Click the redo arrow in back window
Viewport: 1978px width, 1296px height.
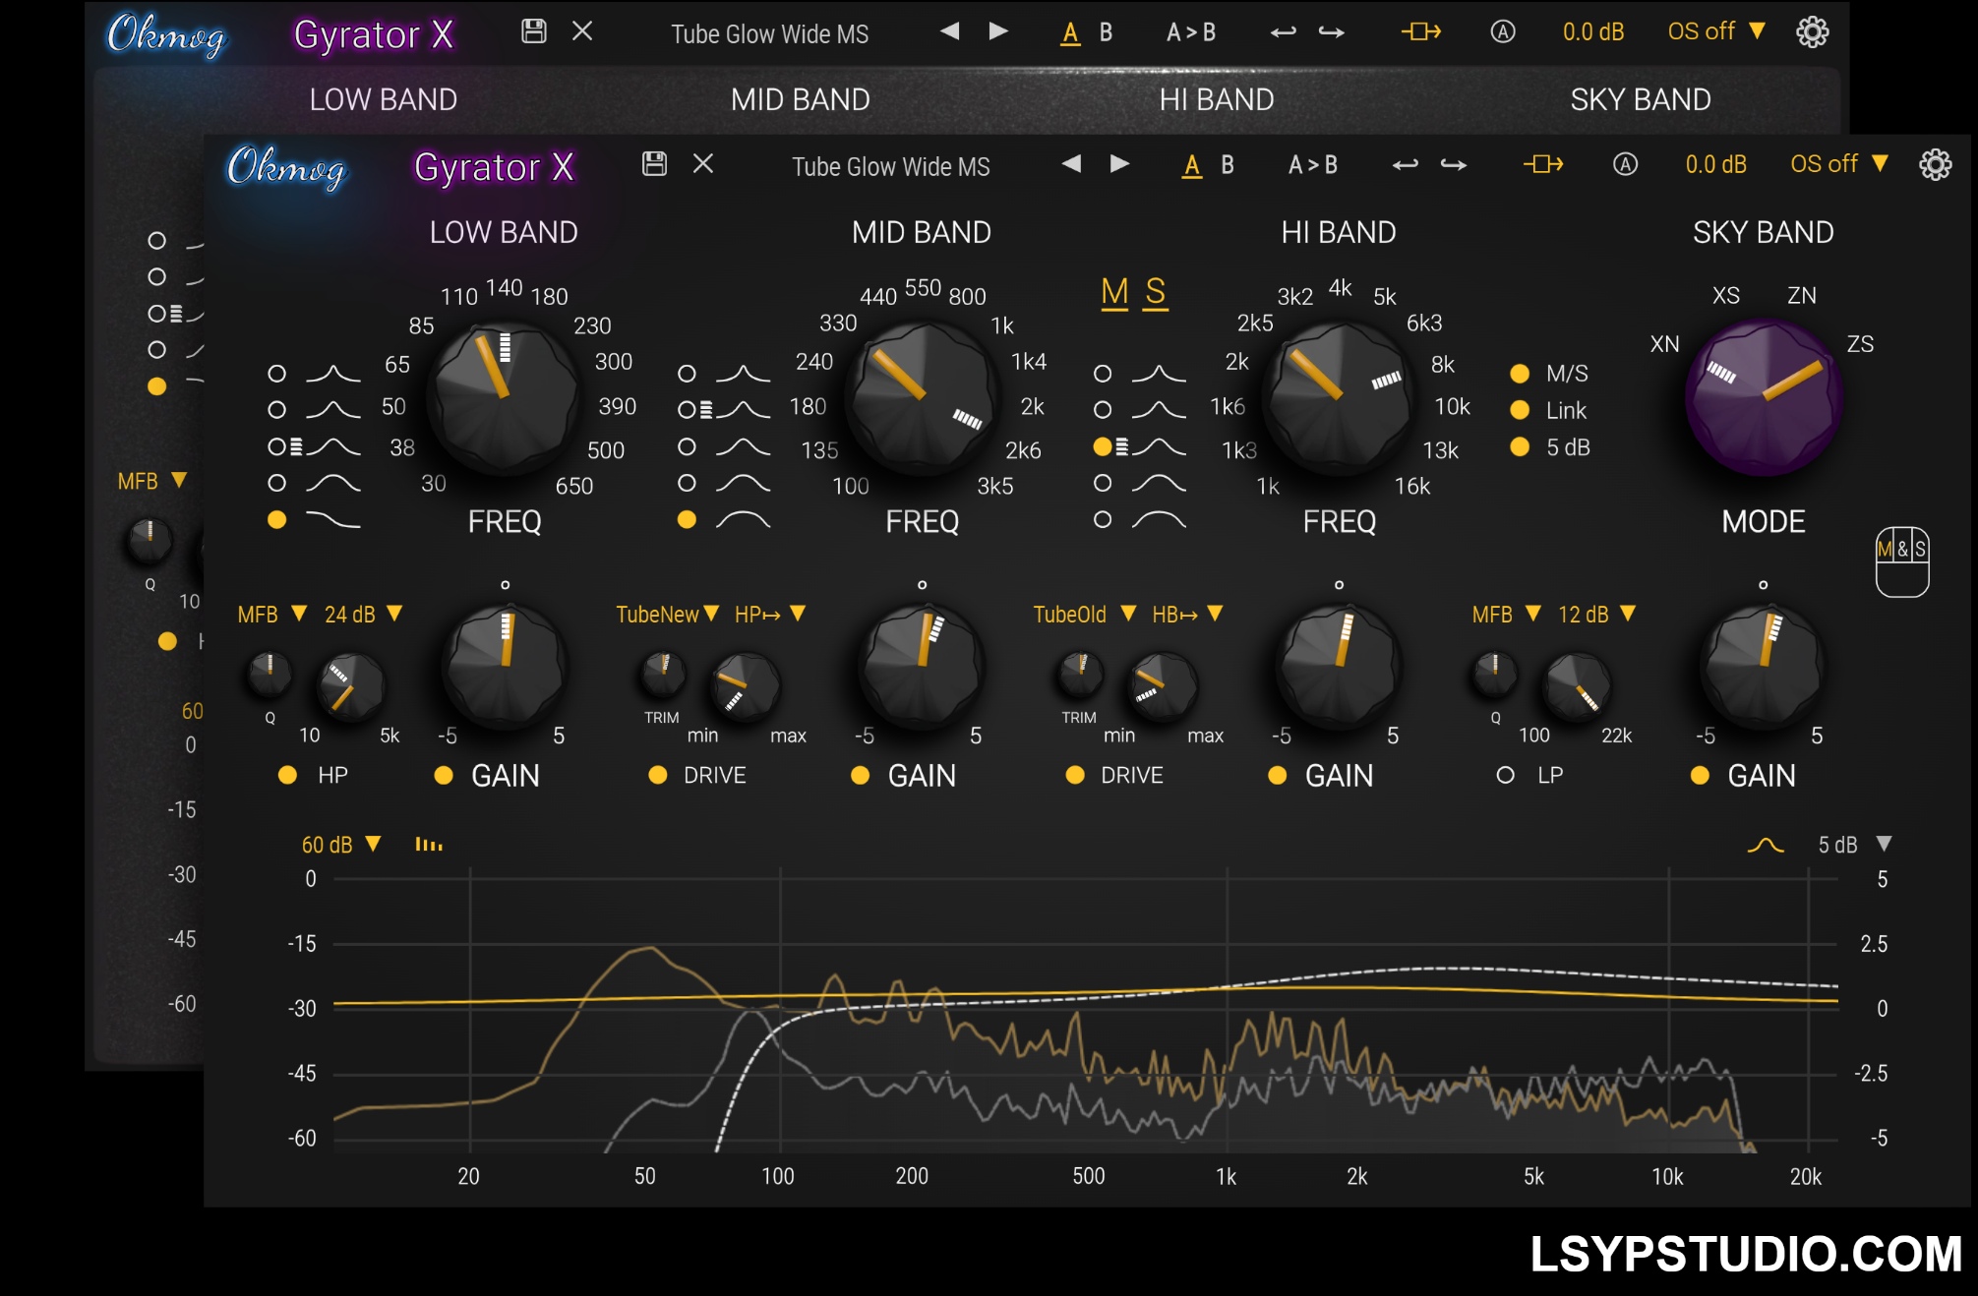(1332, 31)
